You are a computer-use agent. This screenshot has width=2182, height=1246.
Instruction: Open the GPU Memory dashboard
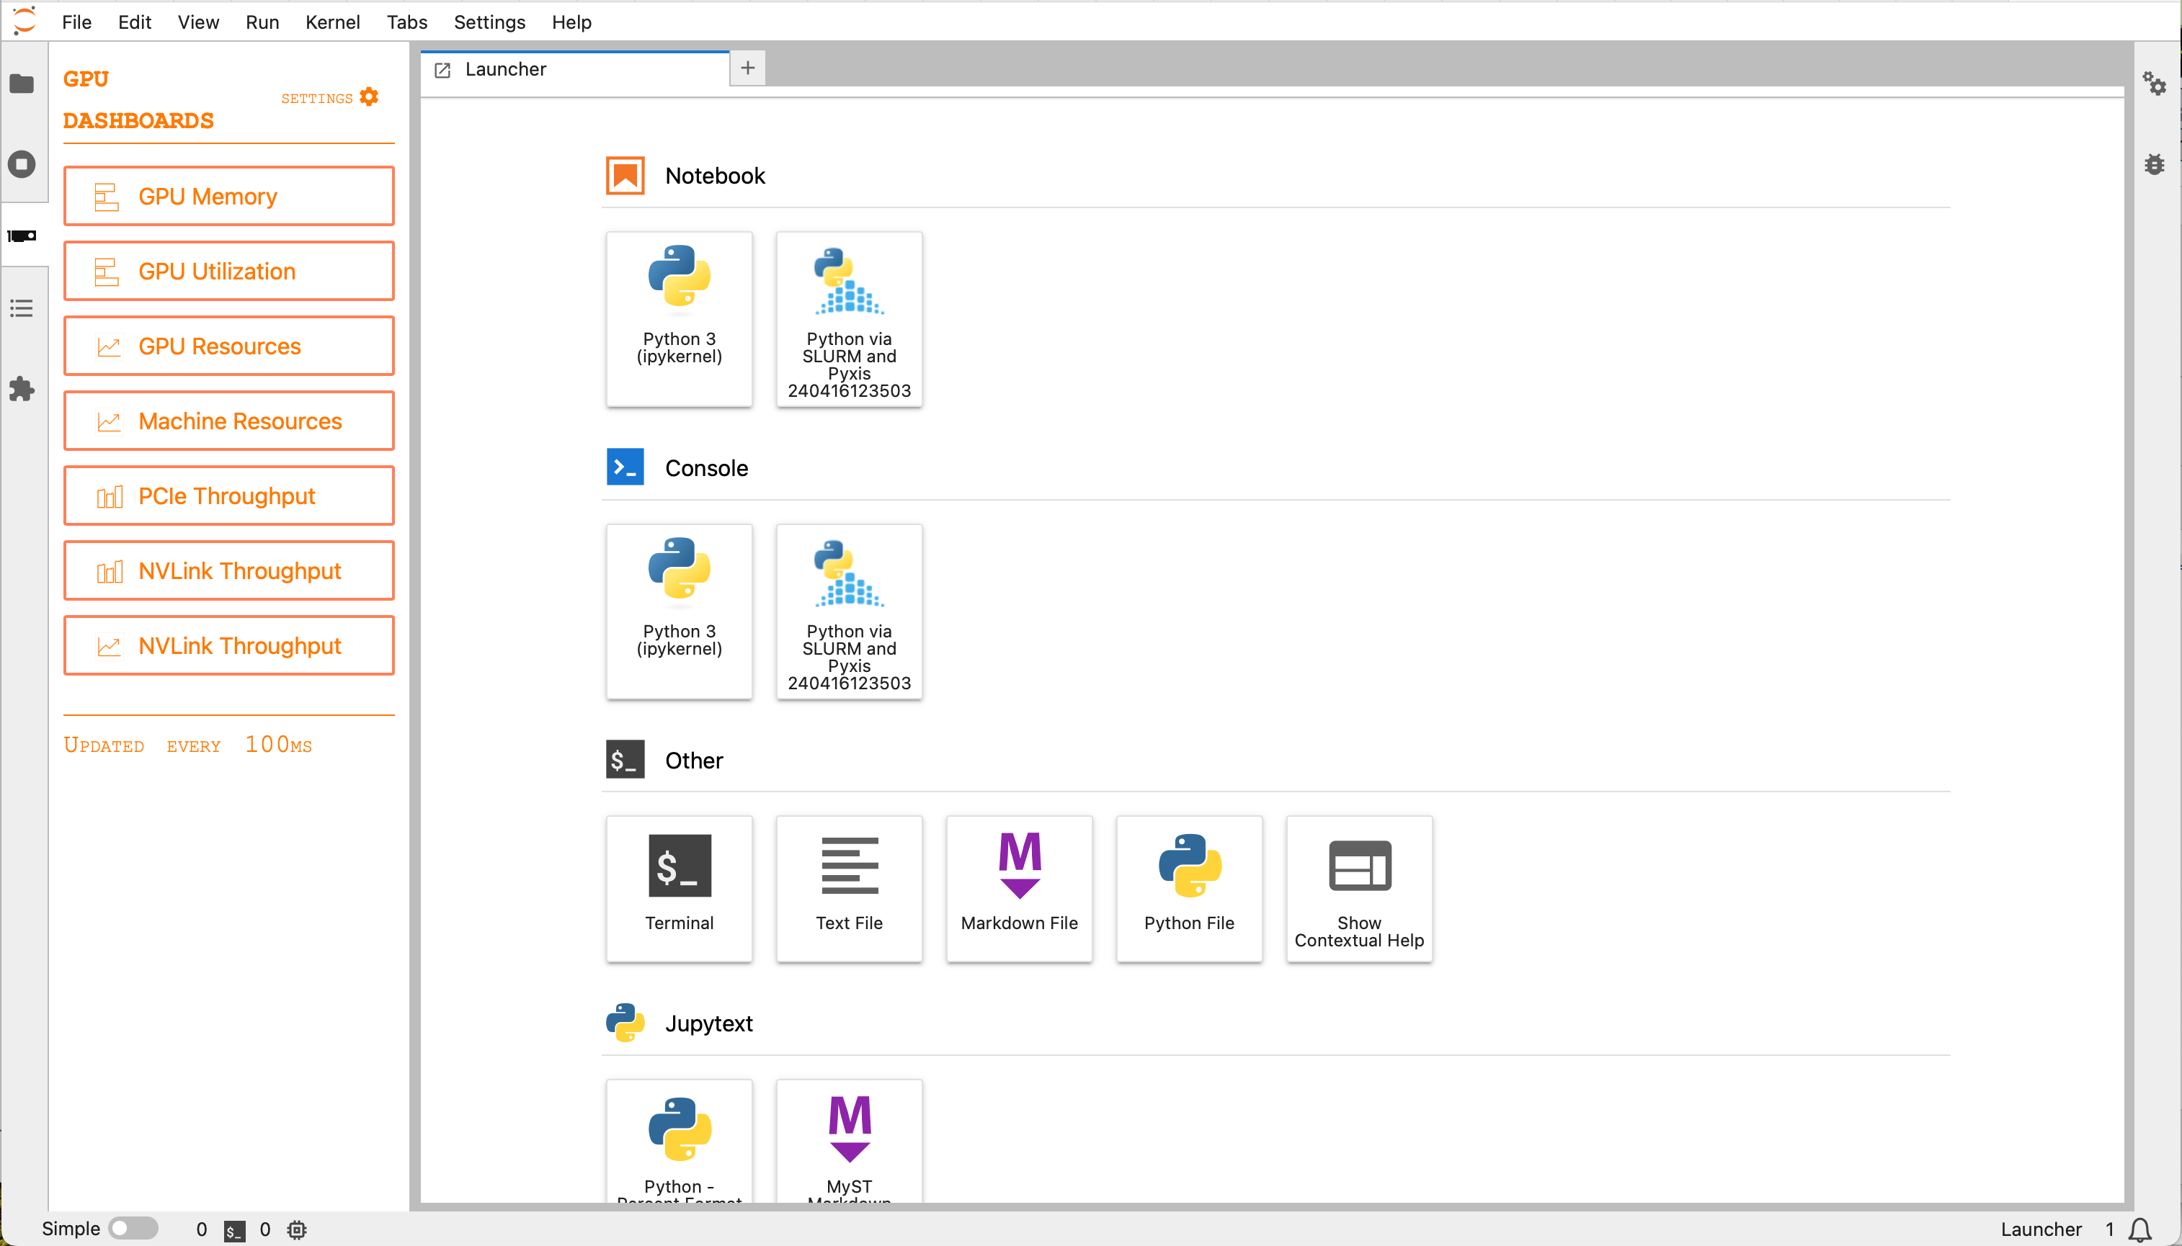tap(228, 196)
